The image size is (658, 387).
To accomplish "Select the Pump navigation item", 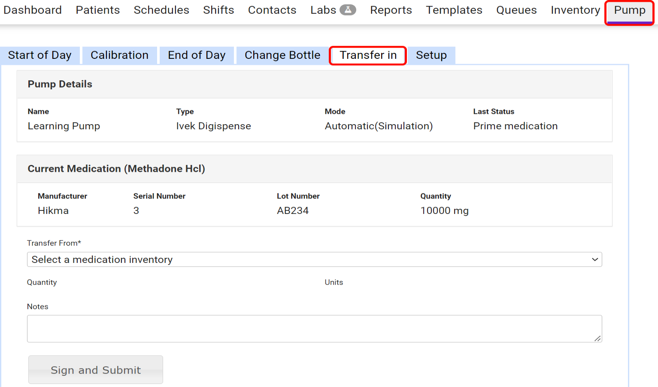I will coord(629,10).
